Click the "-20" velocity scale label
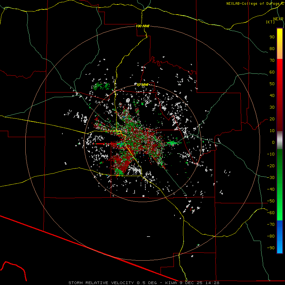This screenshot has width=285, height=285. click(271, 166)
